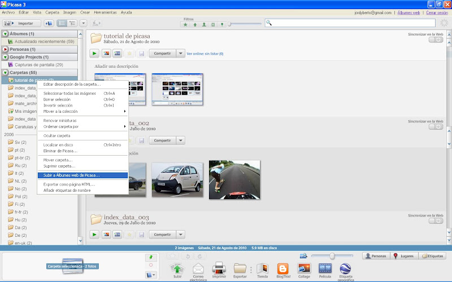Switch to folder tree view icon
The image size is (452, 282).
(72, 23)
